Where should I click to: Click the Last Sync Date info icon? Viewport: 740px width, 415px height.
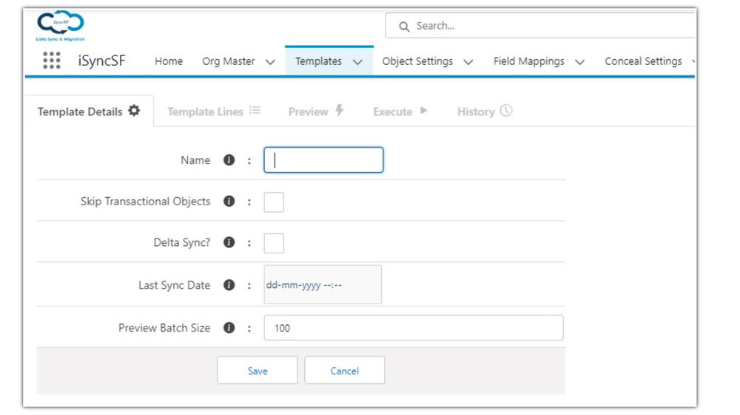[x=229, y=285]
